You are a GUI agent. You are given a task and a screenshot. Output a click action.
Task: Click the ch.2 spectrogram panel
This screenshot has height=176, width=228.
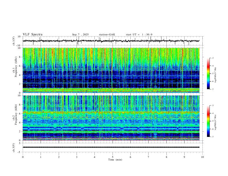[111, 118]
